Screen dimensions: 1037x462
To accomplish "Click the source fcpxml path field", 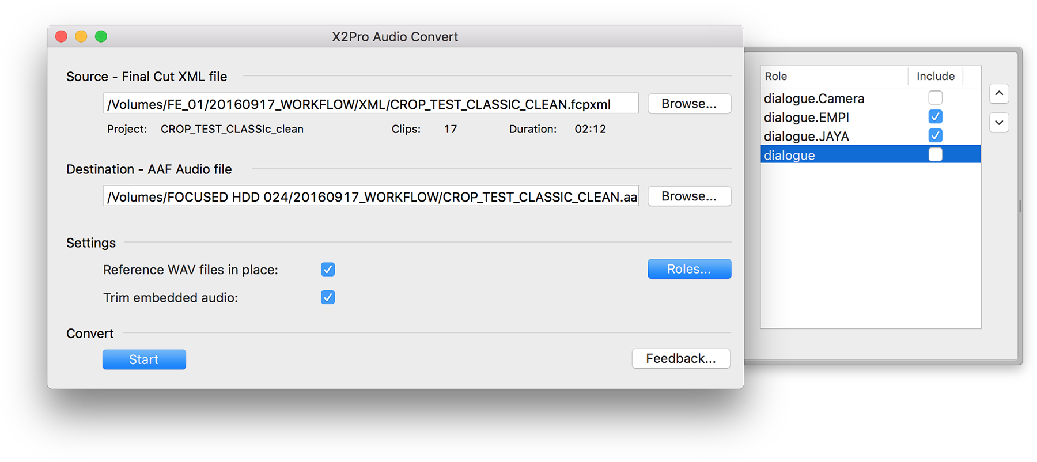I will click(371, 104).
